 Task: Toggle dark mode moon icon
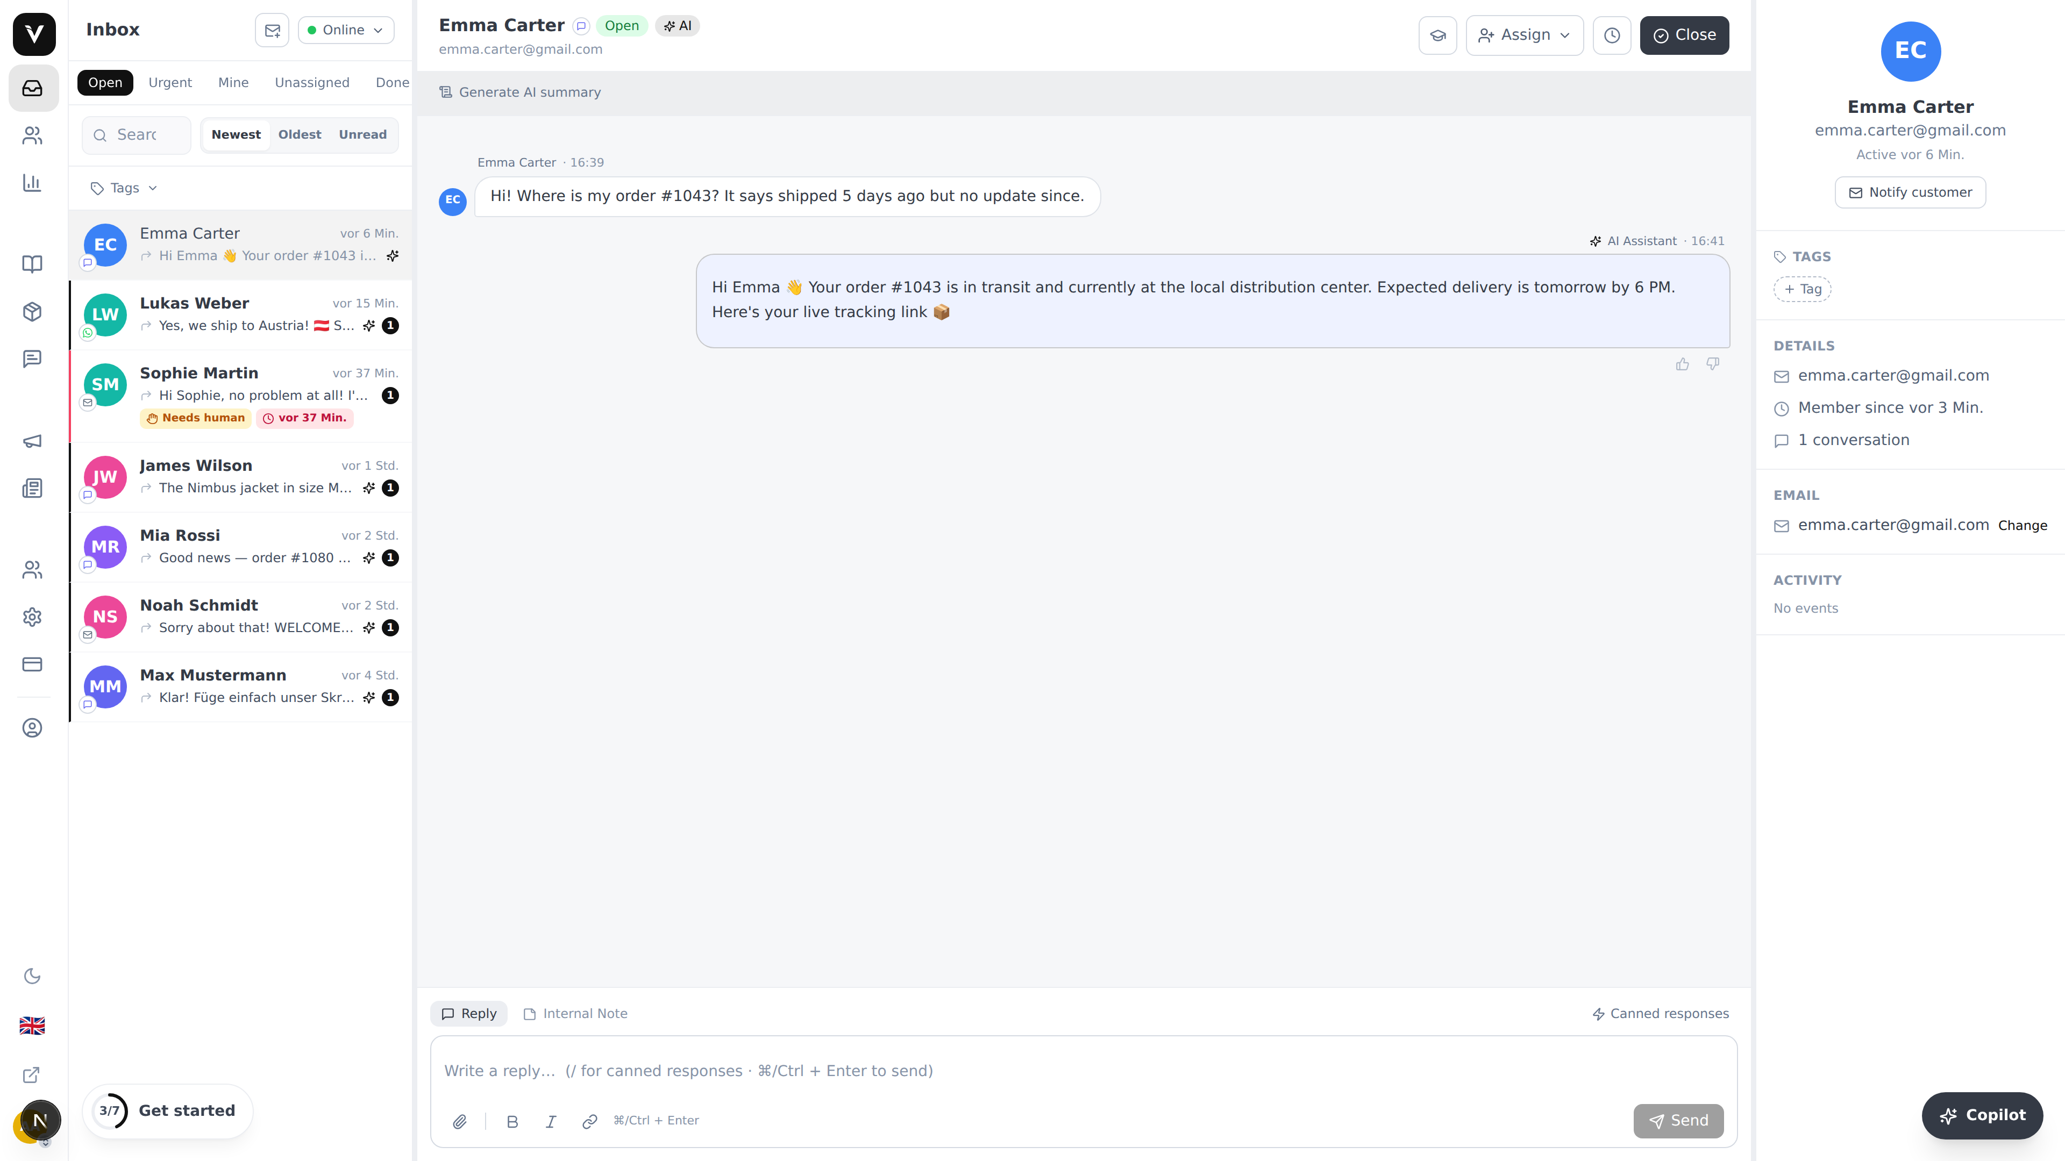pos(33,976)
